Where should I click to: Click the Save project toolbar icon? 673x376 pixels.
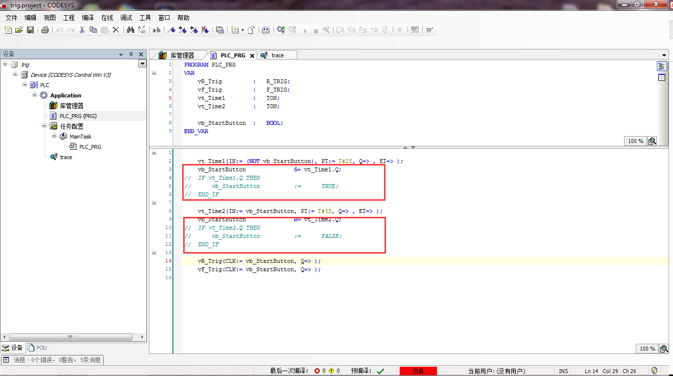pos(30,30)
